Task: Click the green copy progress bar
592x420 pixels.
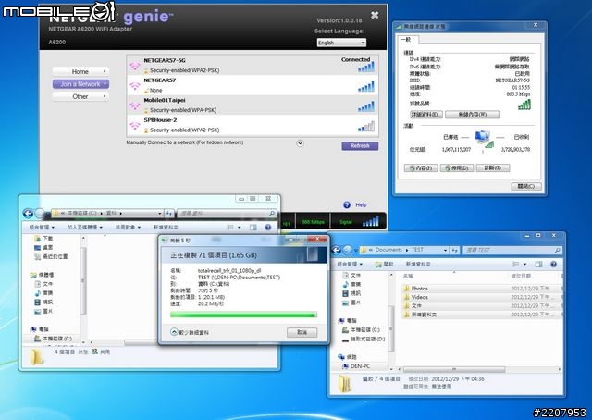Action: [x=243, y=315]
